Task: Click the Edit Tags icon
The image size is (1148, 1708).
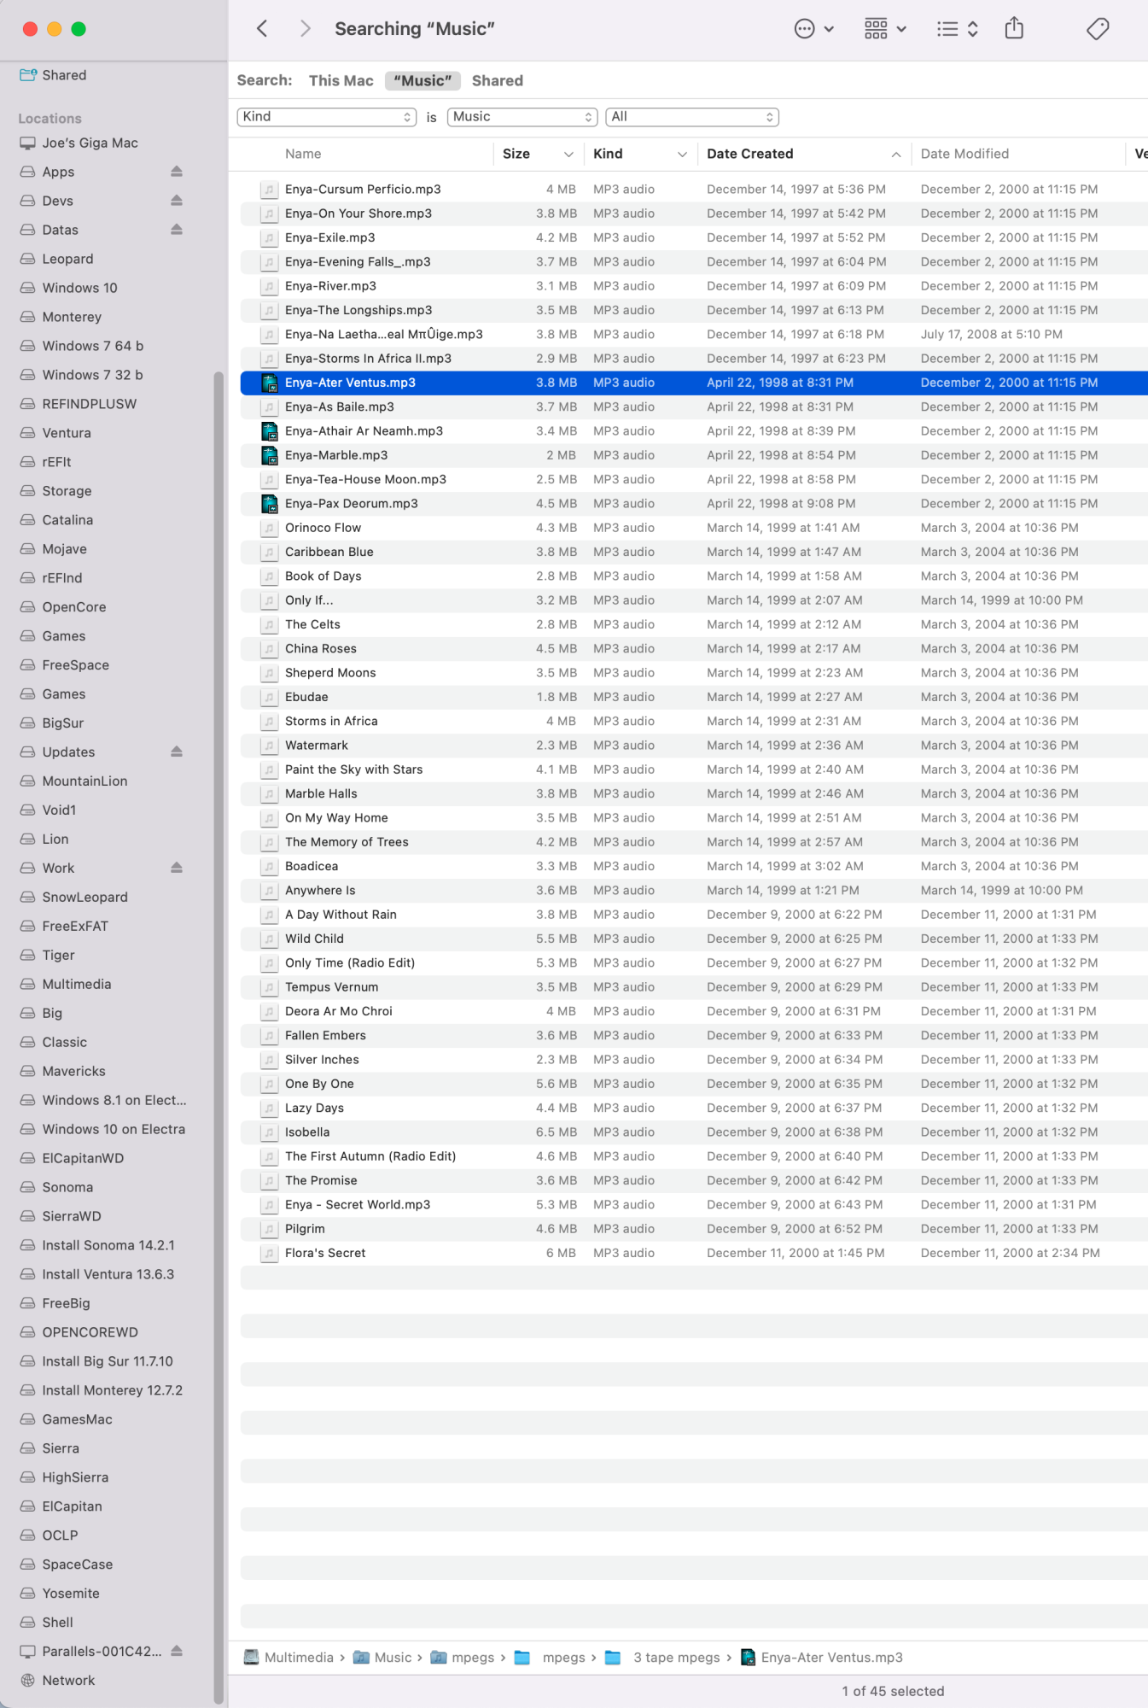Action: tap(1098, 29)
